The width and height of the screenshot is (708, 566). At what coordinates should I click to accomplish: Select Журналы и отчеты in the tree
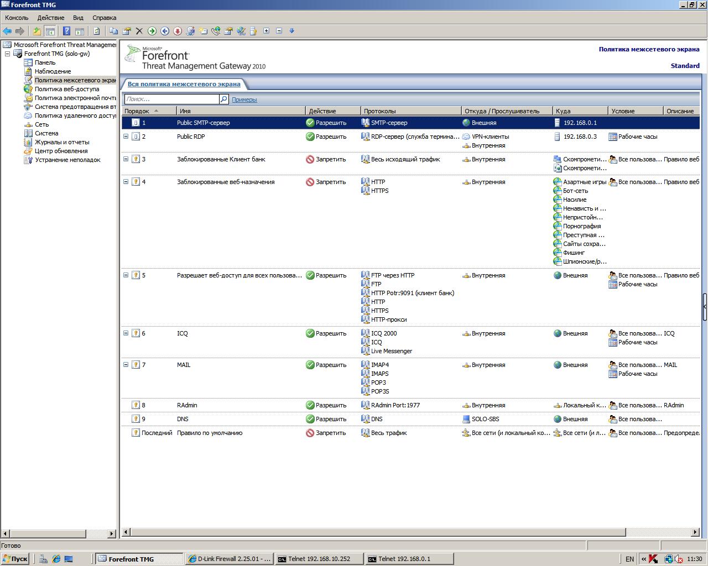[x=61, y=142]
